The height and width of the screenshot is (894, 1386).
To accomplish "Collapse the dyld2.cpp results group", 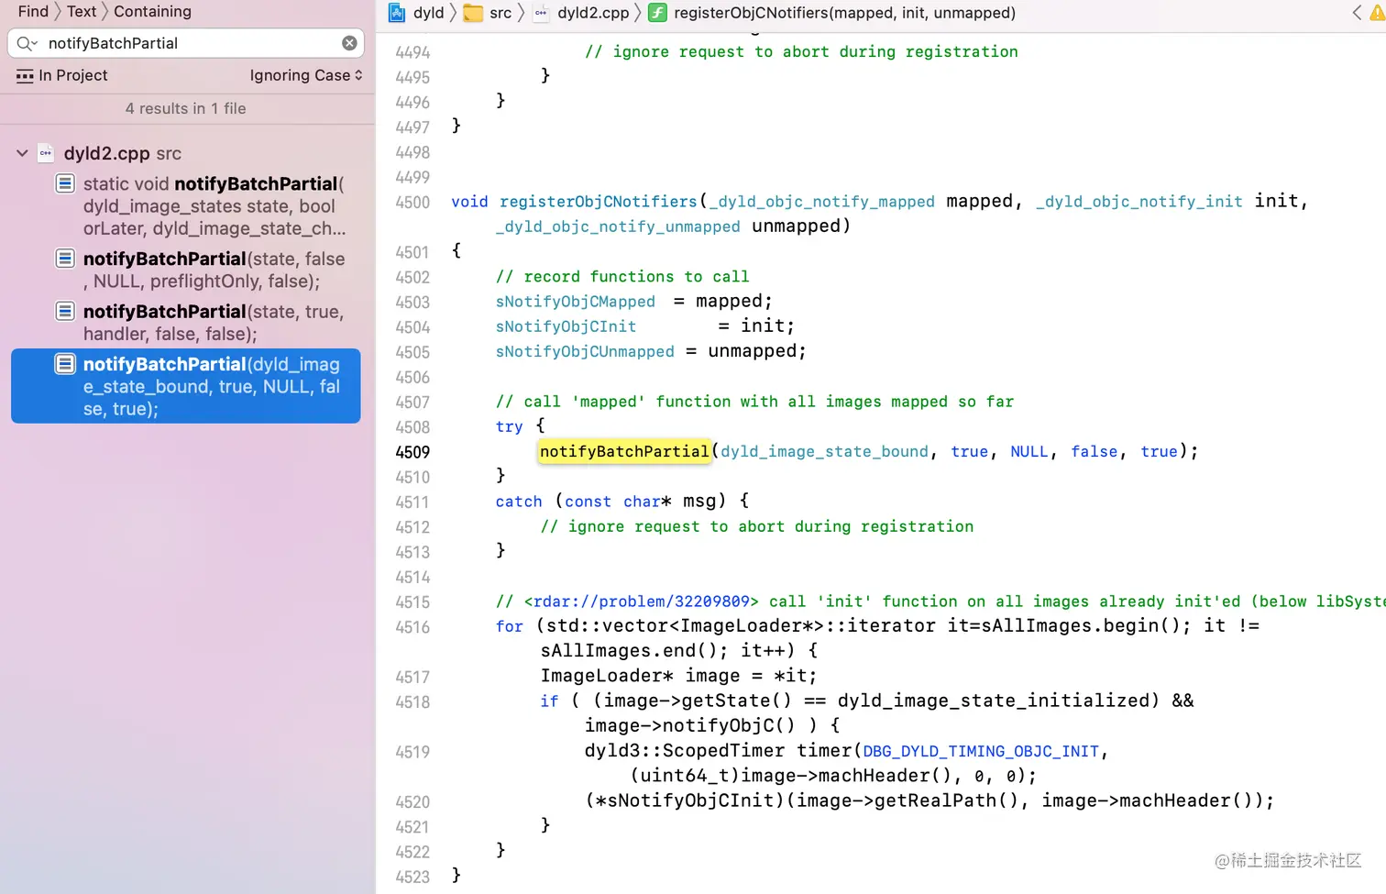I will tap(22, 153).
